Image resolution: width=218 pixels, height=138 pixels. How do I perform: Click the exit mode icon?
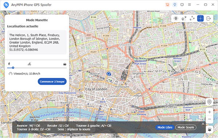tap(209, 18)
